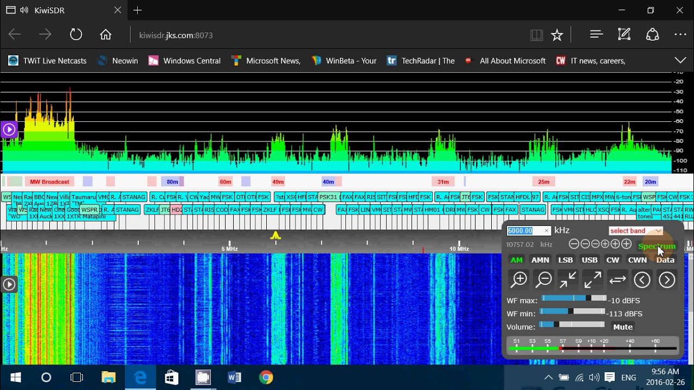Click the zoom out magnifier icon
This screenshot has height=390, width=694.
tap(543, 279)
